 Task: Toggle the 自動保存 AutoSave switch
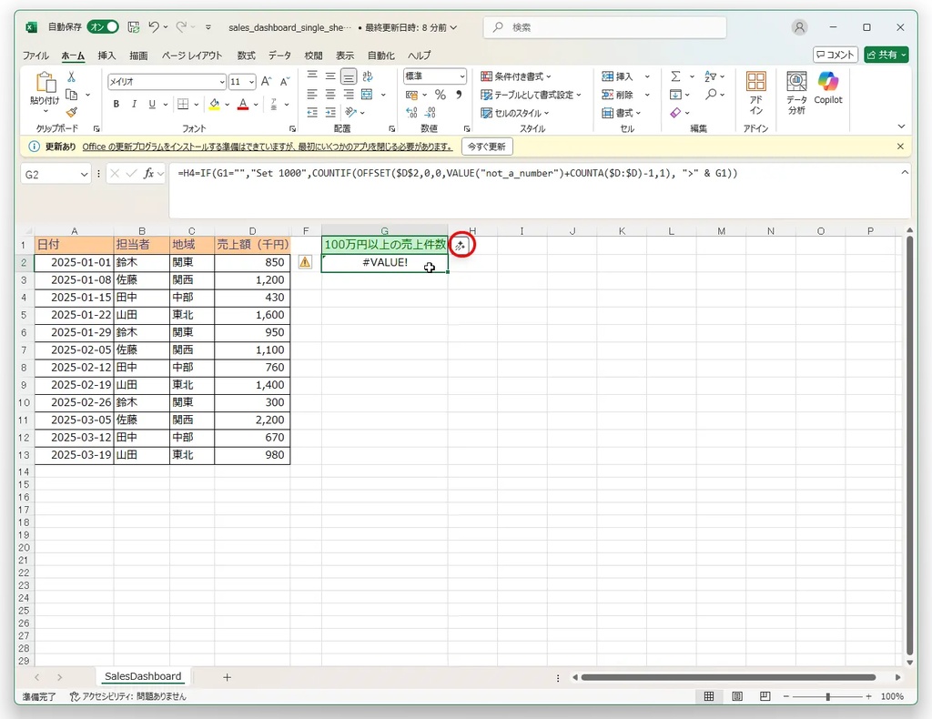tap(103, 27)
